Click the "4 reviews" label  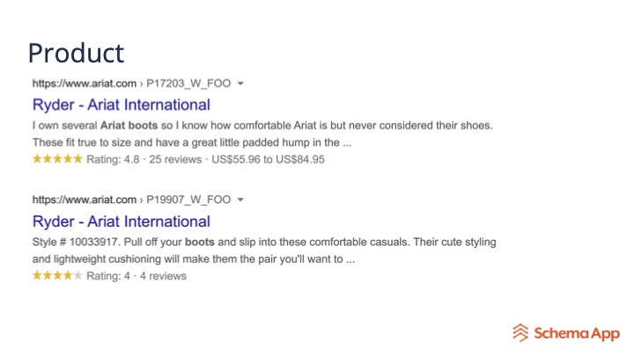tap(162, 276)
